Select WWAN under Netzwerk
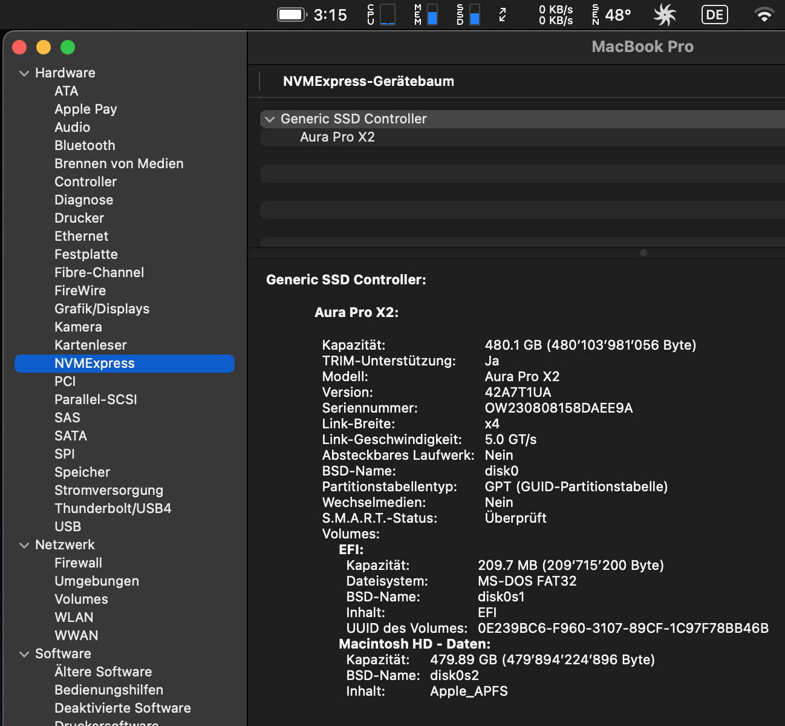785x726 pixels. point(76,635)
